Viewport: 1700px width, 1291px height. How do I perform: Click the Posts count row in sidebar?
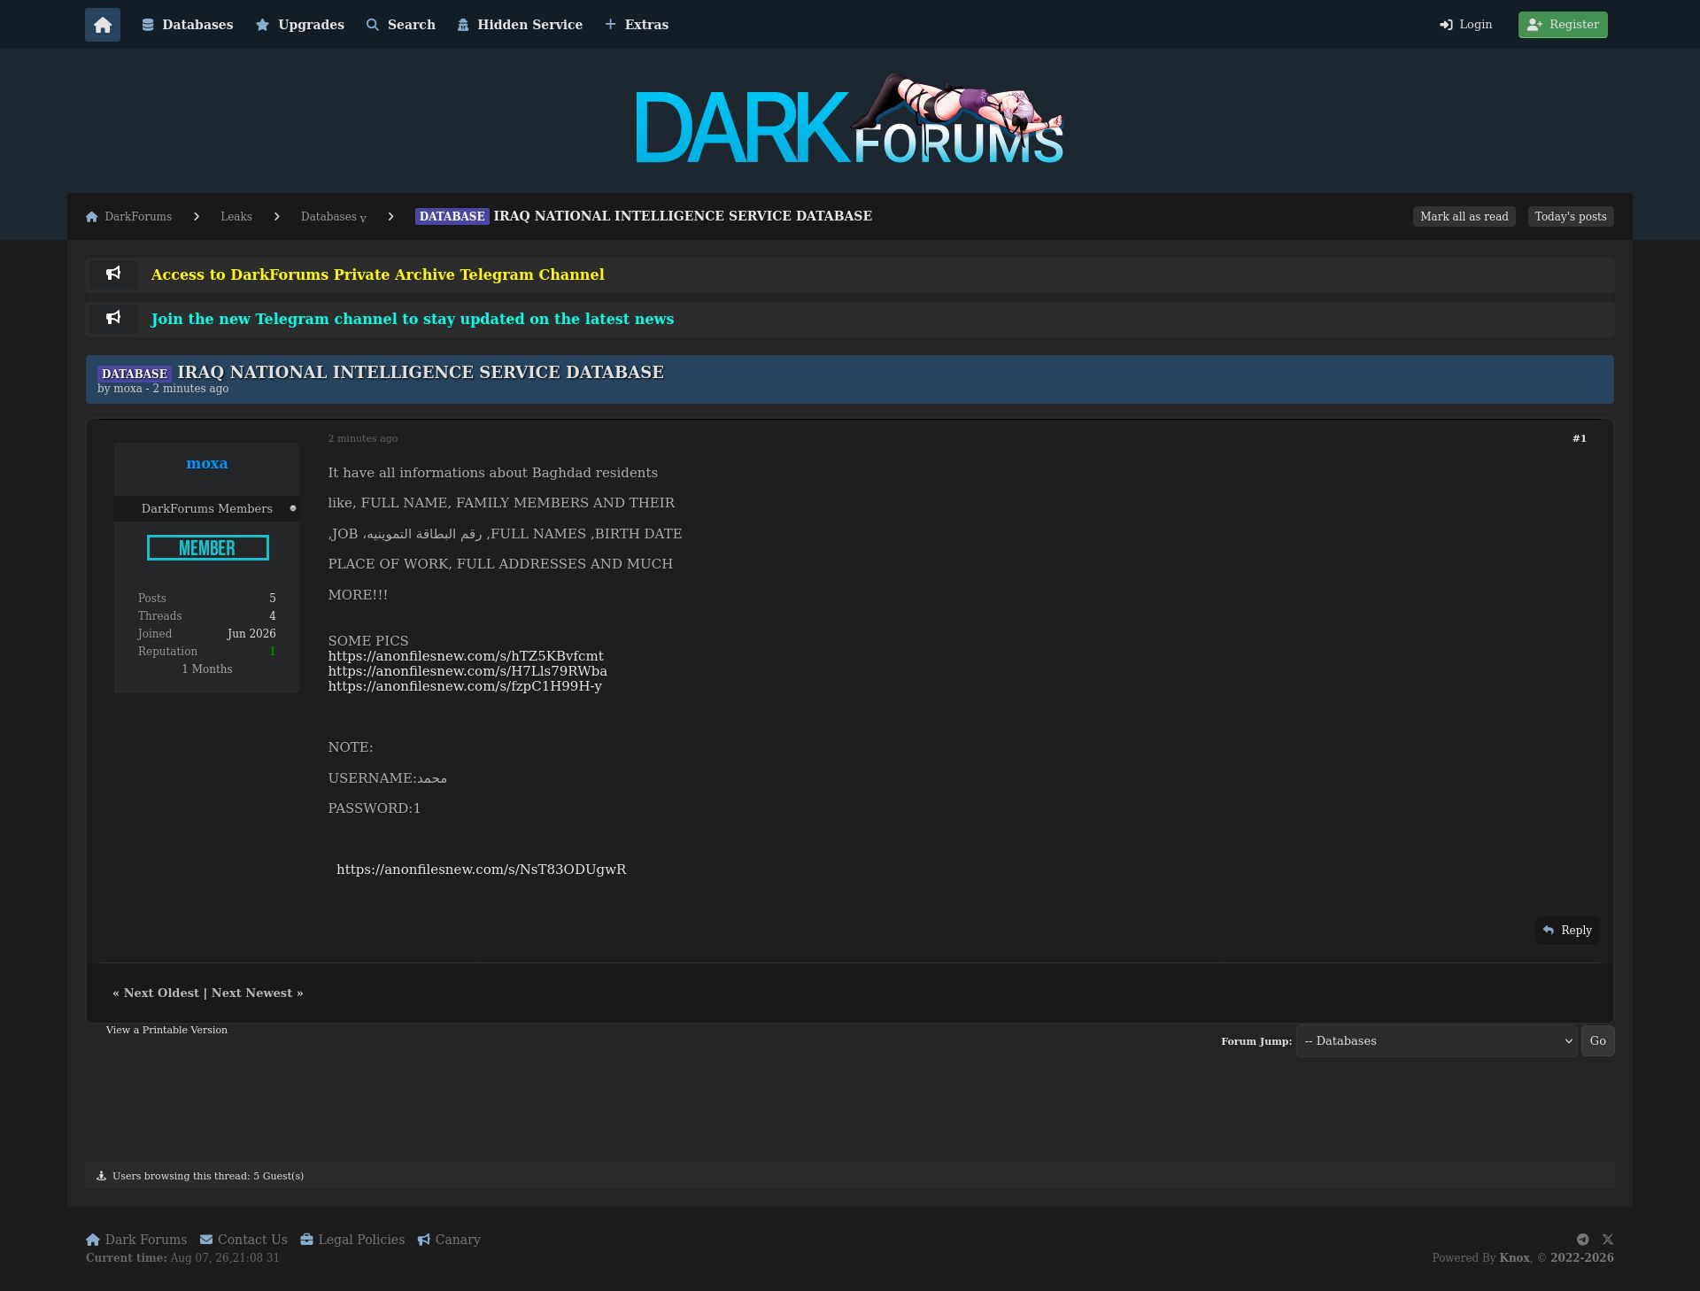pyautogui.click(x=207, y=599)
